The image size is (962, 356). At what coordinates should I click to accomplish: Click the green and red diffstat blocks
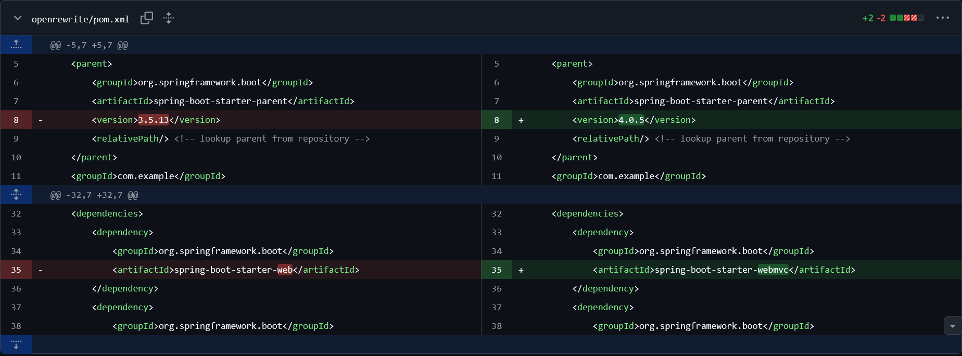[906, 18]
